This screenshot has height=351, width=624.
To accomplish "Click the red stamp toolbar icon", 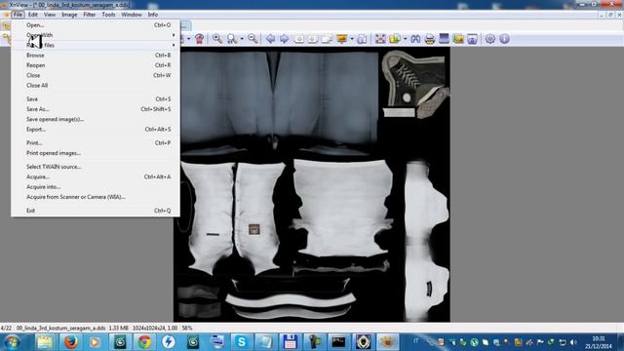I will [x=199, y=39].
